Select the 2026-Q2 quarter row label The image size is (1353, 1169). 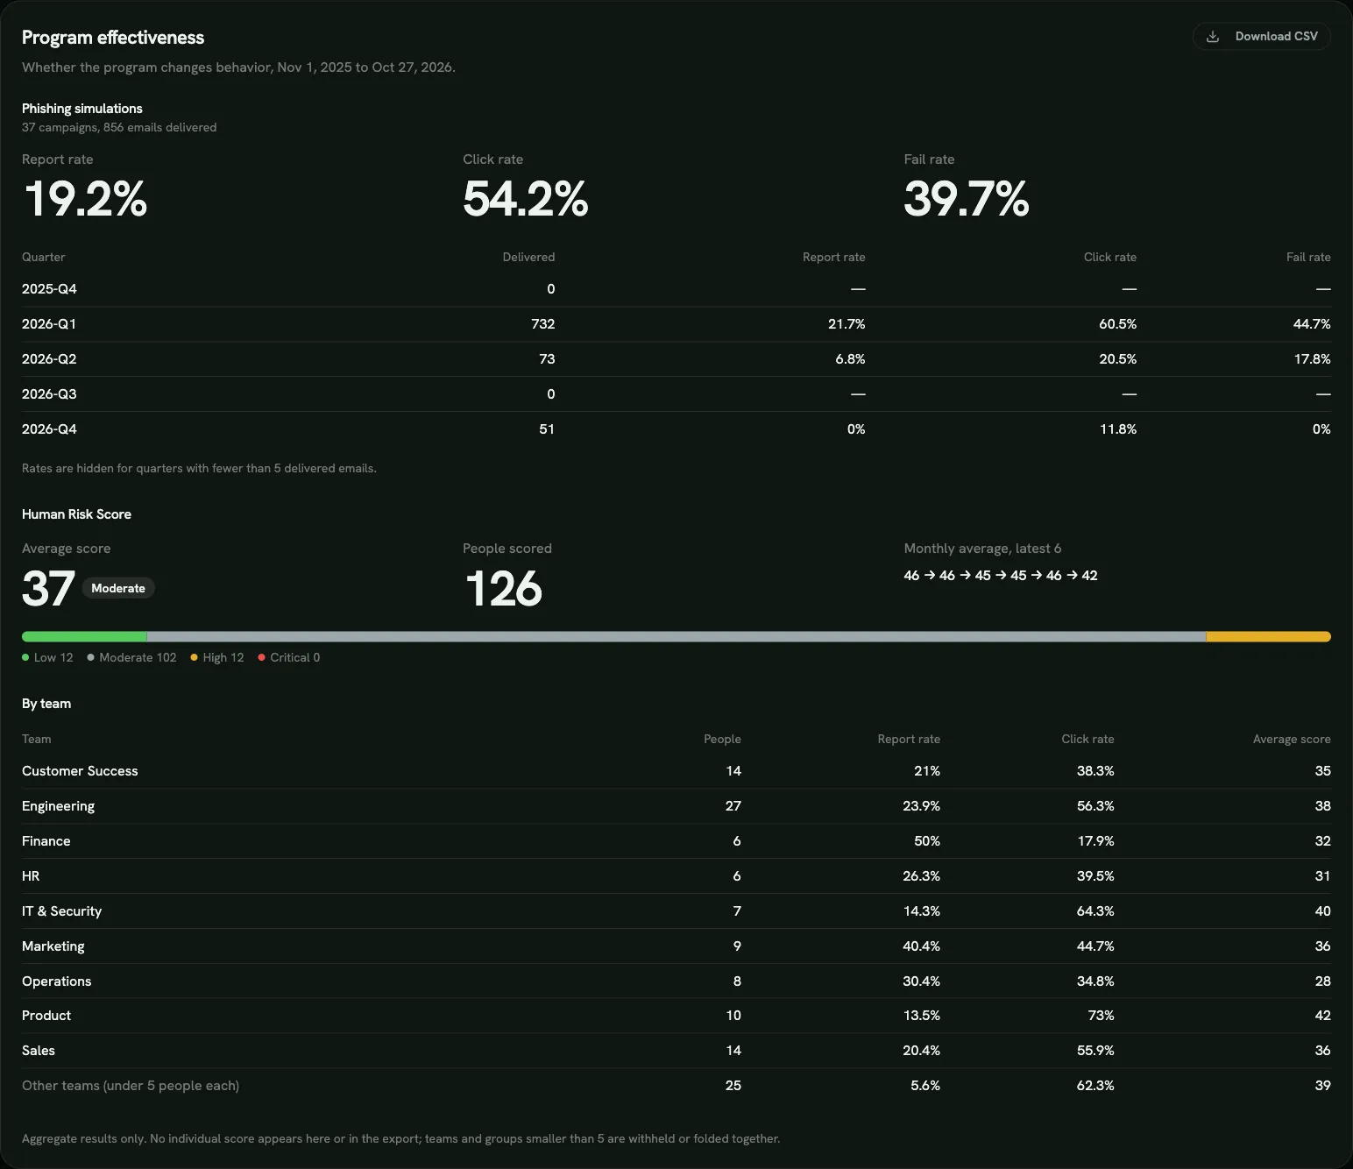tap(49, 359)
